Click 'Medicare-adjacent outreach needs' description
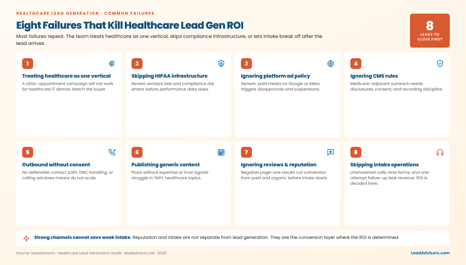The height and width of the screenshot is (265, 466). coord(397,86)
